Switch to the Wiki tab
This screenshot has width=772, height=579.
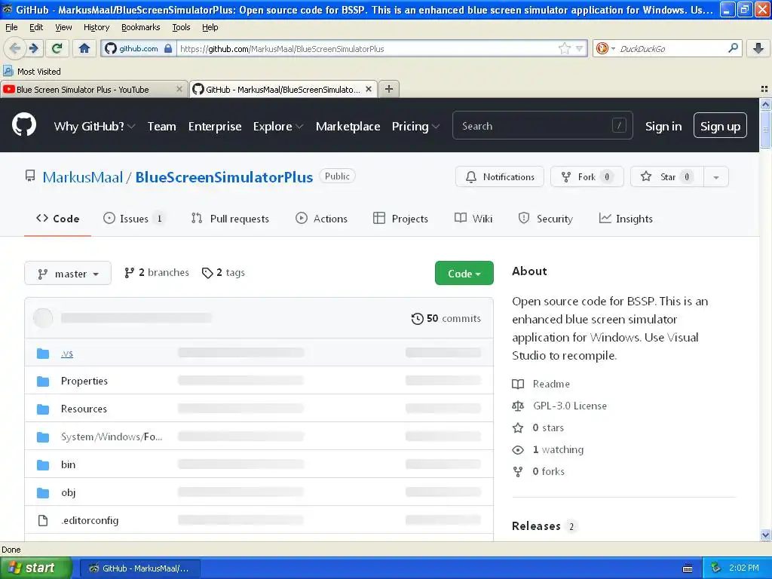[x=473, y=219]
